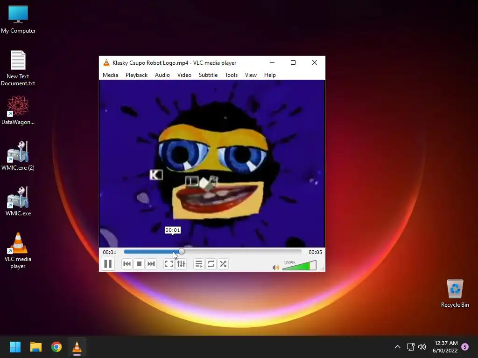Viewport: 478px width, 358px height.
Task: Open system volume tray icon
Action: click(422, 347)
